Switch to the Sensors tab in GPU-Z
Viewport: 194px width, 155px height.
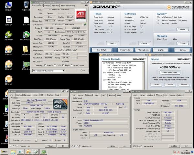(47, 5)
